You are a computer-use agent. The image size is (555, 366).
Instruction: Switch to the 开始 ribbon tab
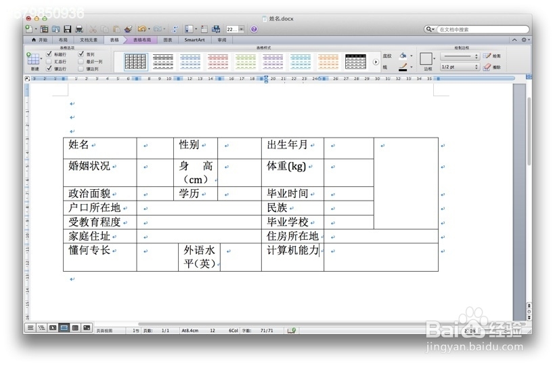coord(39,40)
